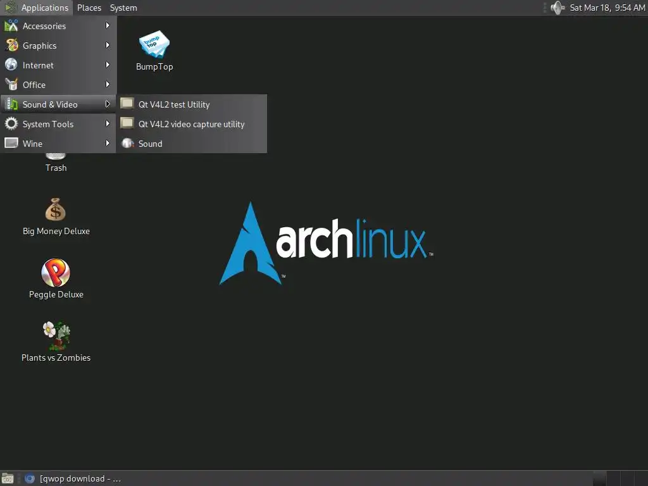
Task: Click the Plants vs Zombies label text
Action: click(56, 358)
